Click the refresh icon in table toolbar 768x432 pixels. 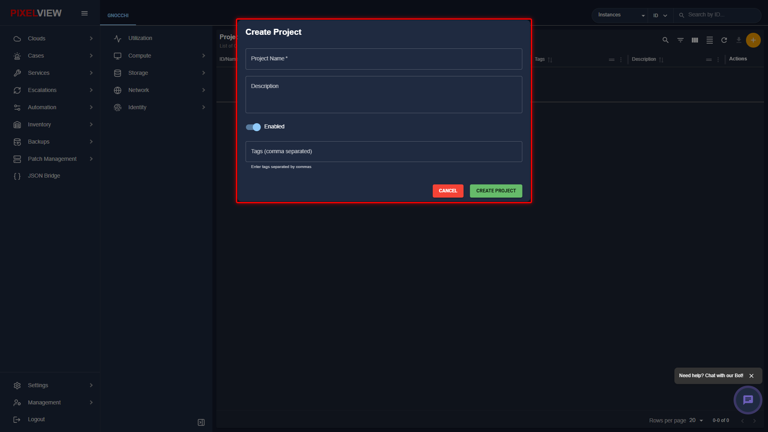724,40
